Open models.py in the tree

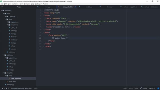pyautogui.click(x=14, y=40)
